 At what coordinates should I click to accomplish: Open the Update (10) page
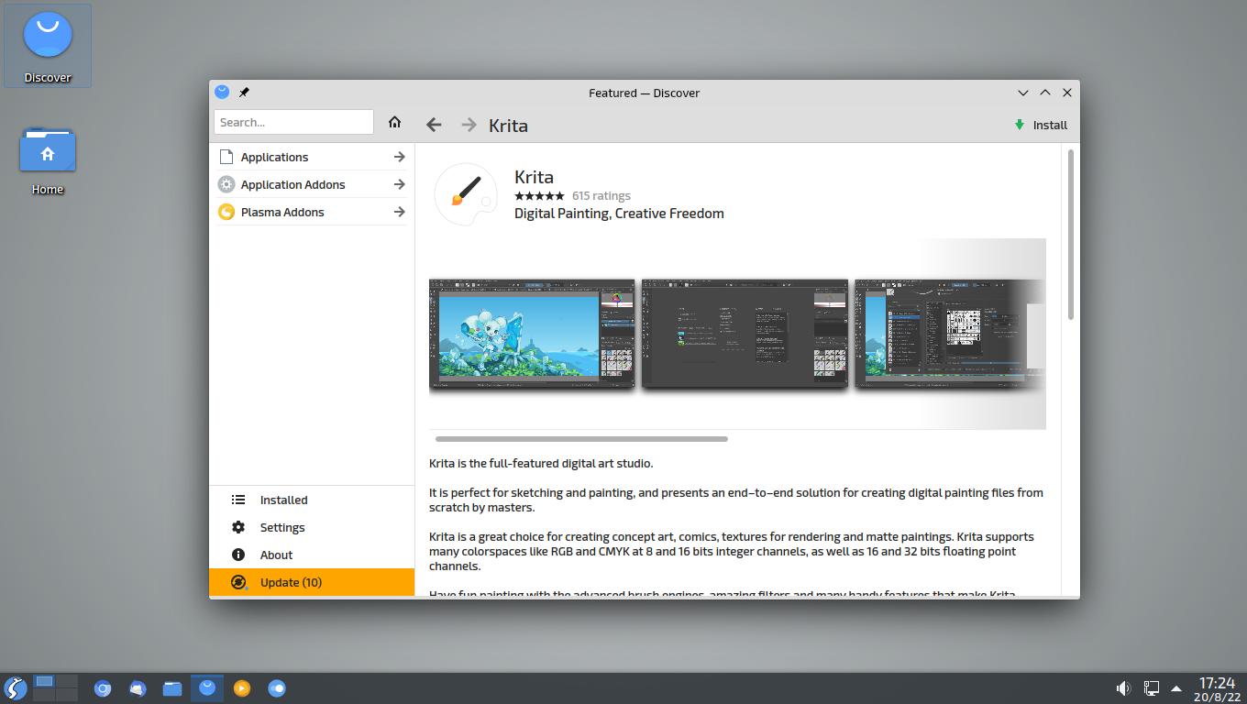coord(312,582)
